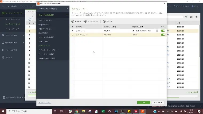
Task: Toggle the second scheduled task switch
Action: click(163, 35)
